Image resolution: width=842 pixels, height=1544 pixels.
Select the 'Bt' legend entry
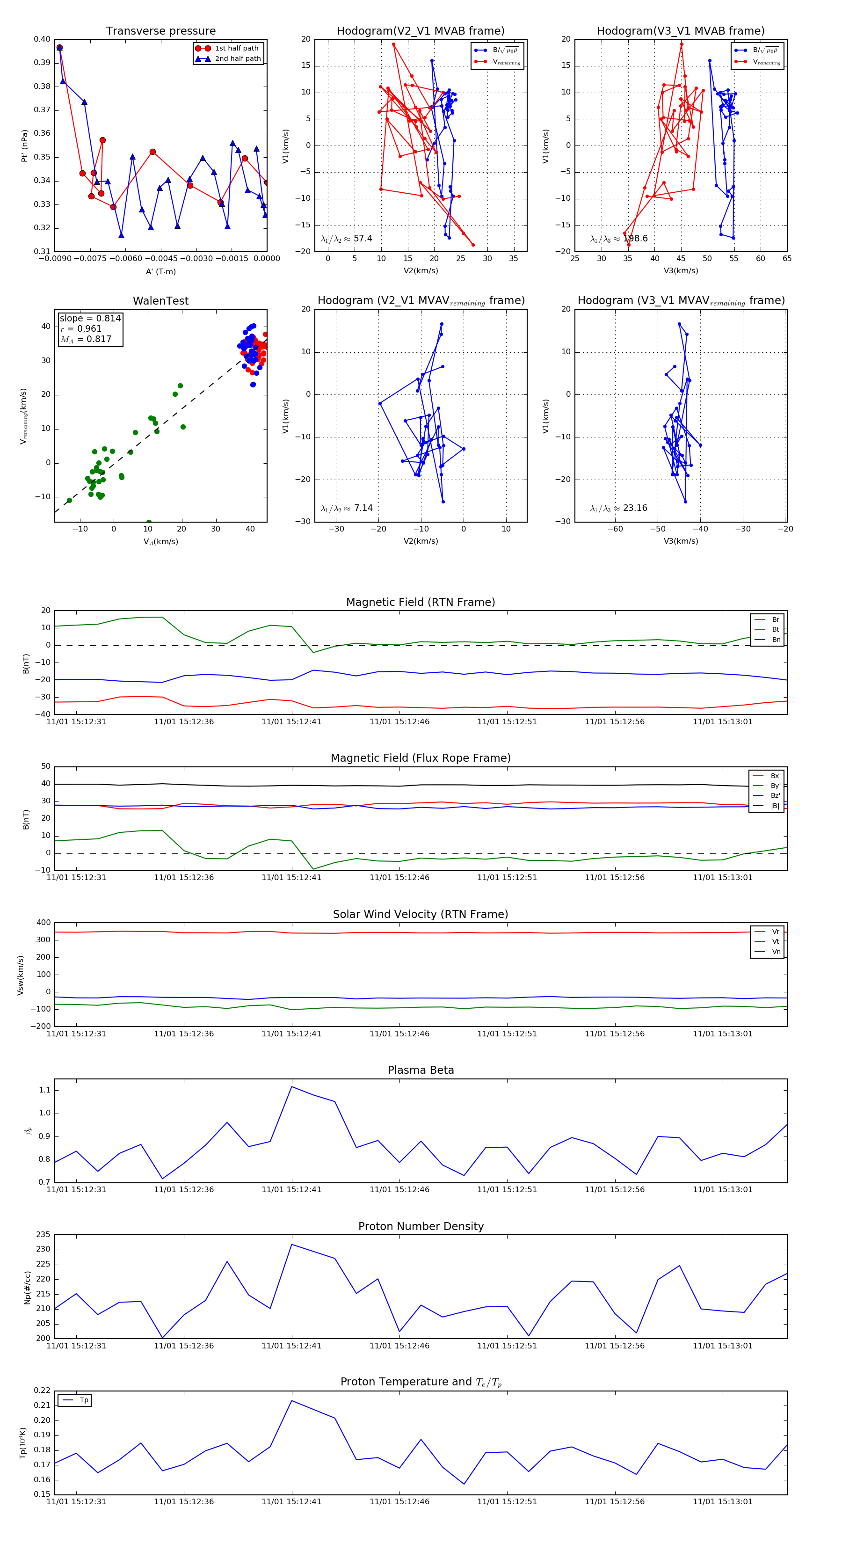tap(767, 629)
